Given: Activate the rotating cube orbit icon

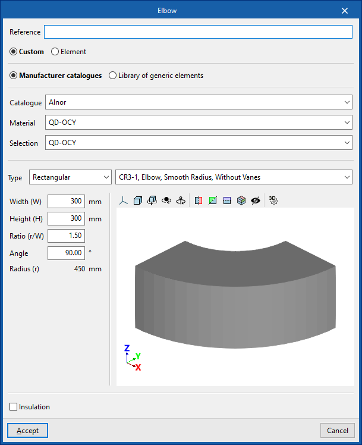Looking at the screenshot, I should 152,200.
